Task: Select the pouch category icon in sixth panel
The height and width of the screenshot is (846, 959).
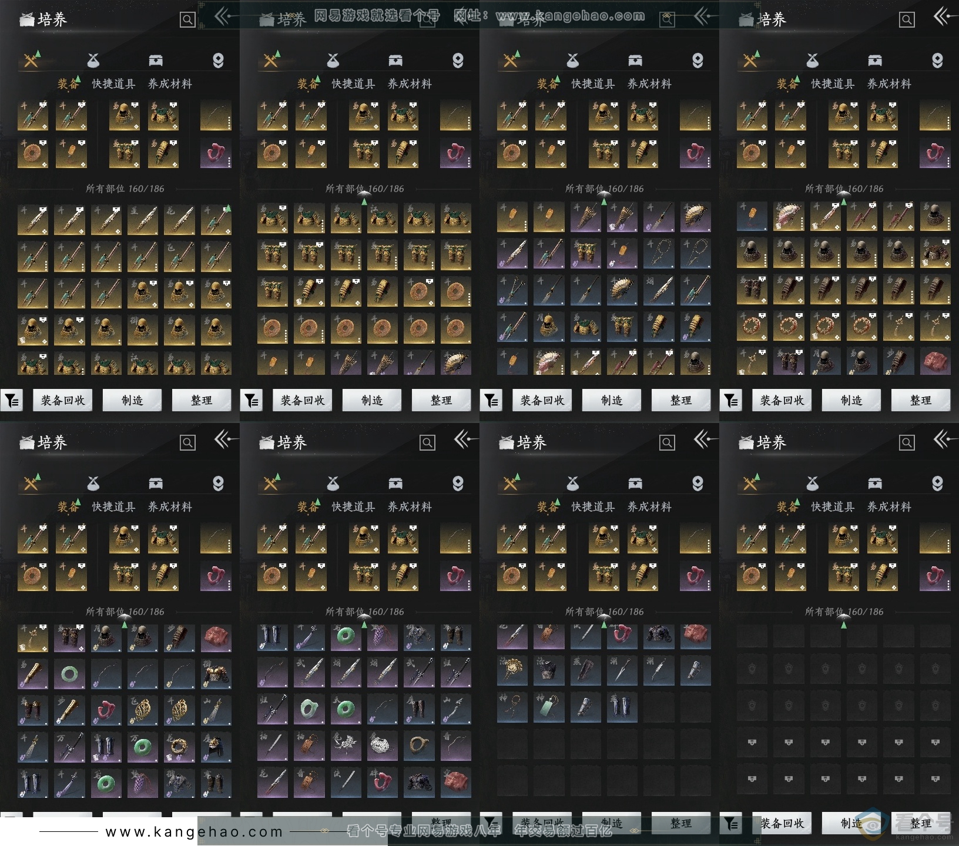Action: [x=333, y=483]
